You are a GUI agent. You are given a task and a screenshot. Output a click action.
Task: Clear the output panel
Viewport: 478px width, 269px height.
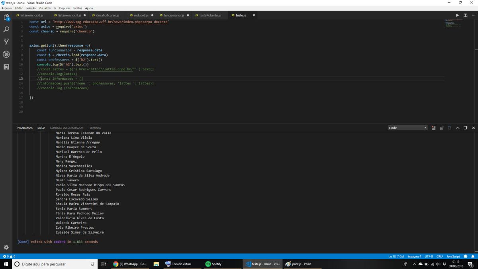point(434,128)
